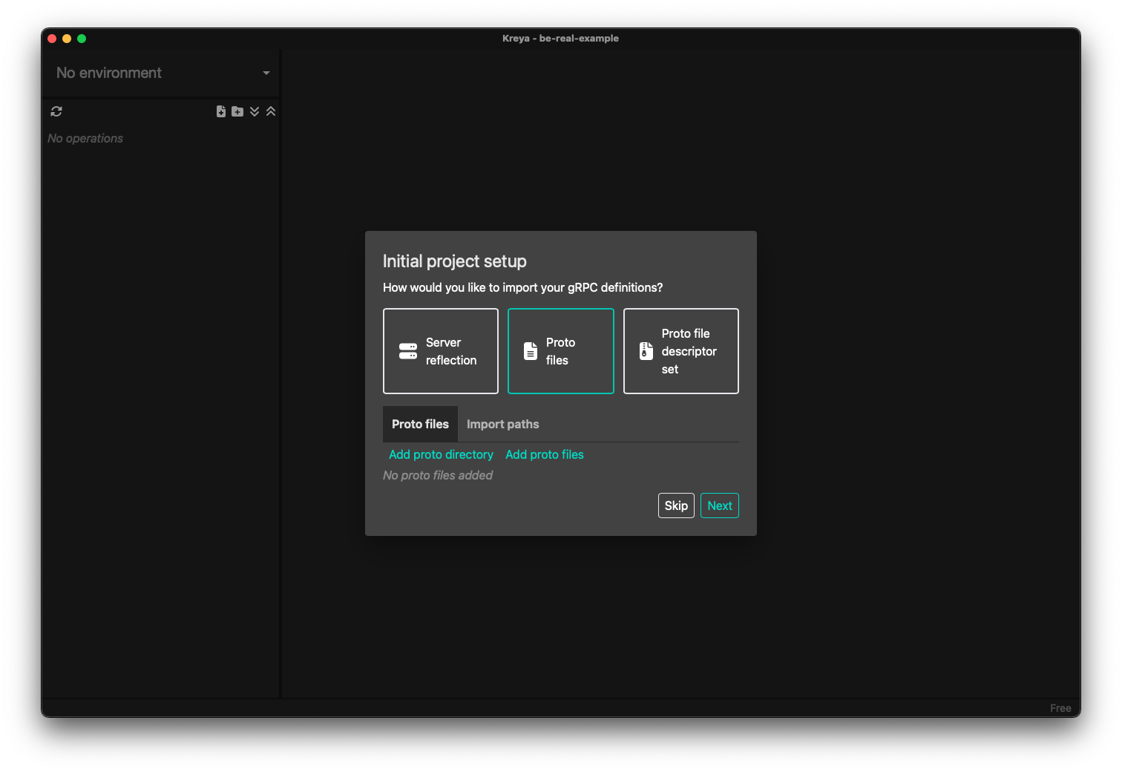Switch to the Proto files tab
Screen dimensions: 1122x772
420,424
